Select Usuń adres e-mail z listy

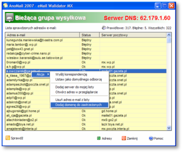pos(72,100)
